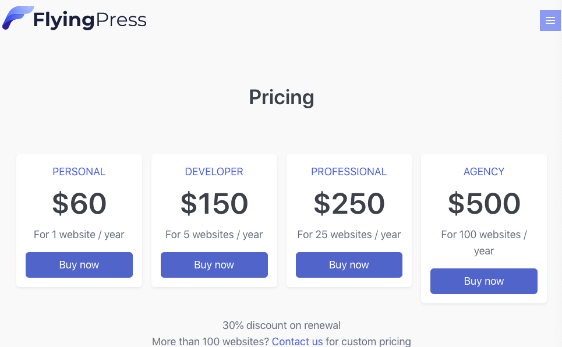Click the Pricing heading
The height and width of the screenshot is (347, 562).
click(281, 97)
